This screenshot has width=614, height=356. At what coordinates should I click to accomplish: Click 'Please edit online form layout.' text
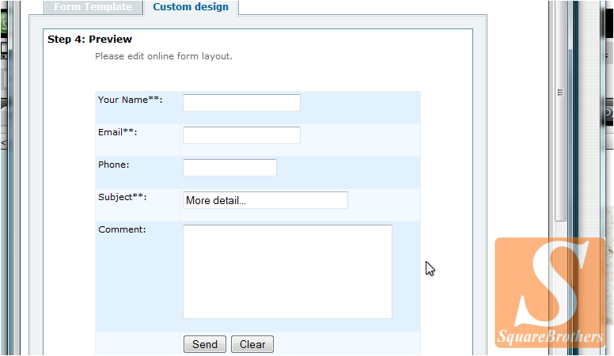[163, 56]
